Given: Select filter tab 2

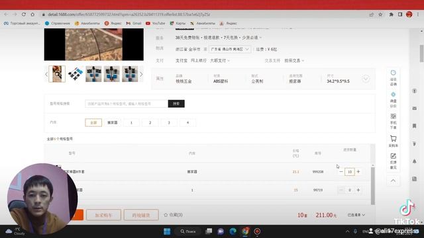Looking at the screenshot, I should tap(150, 122).
